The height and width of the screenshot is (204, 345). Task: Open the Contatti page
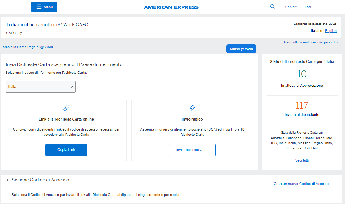[291, 7]
